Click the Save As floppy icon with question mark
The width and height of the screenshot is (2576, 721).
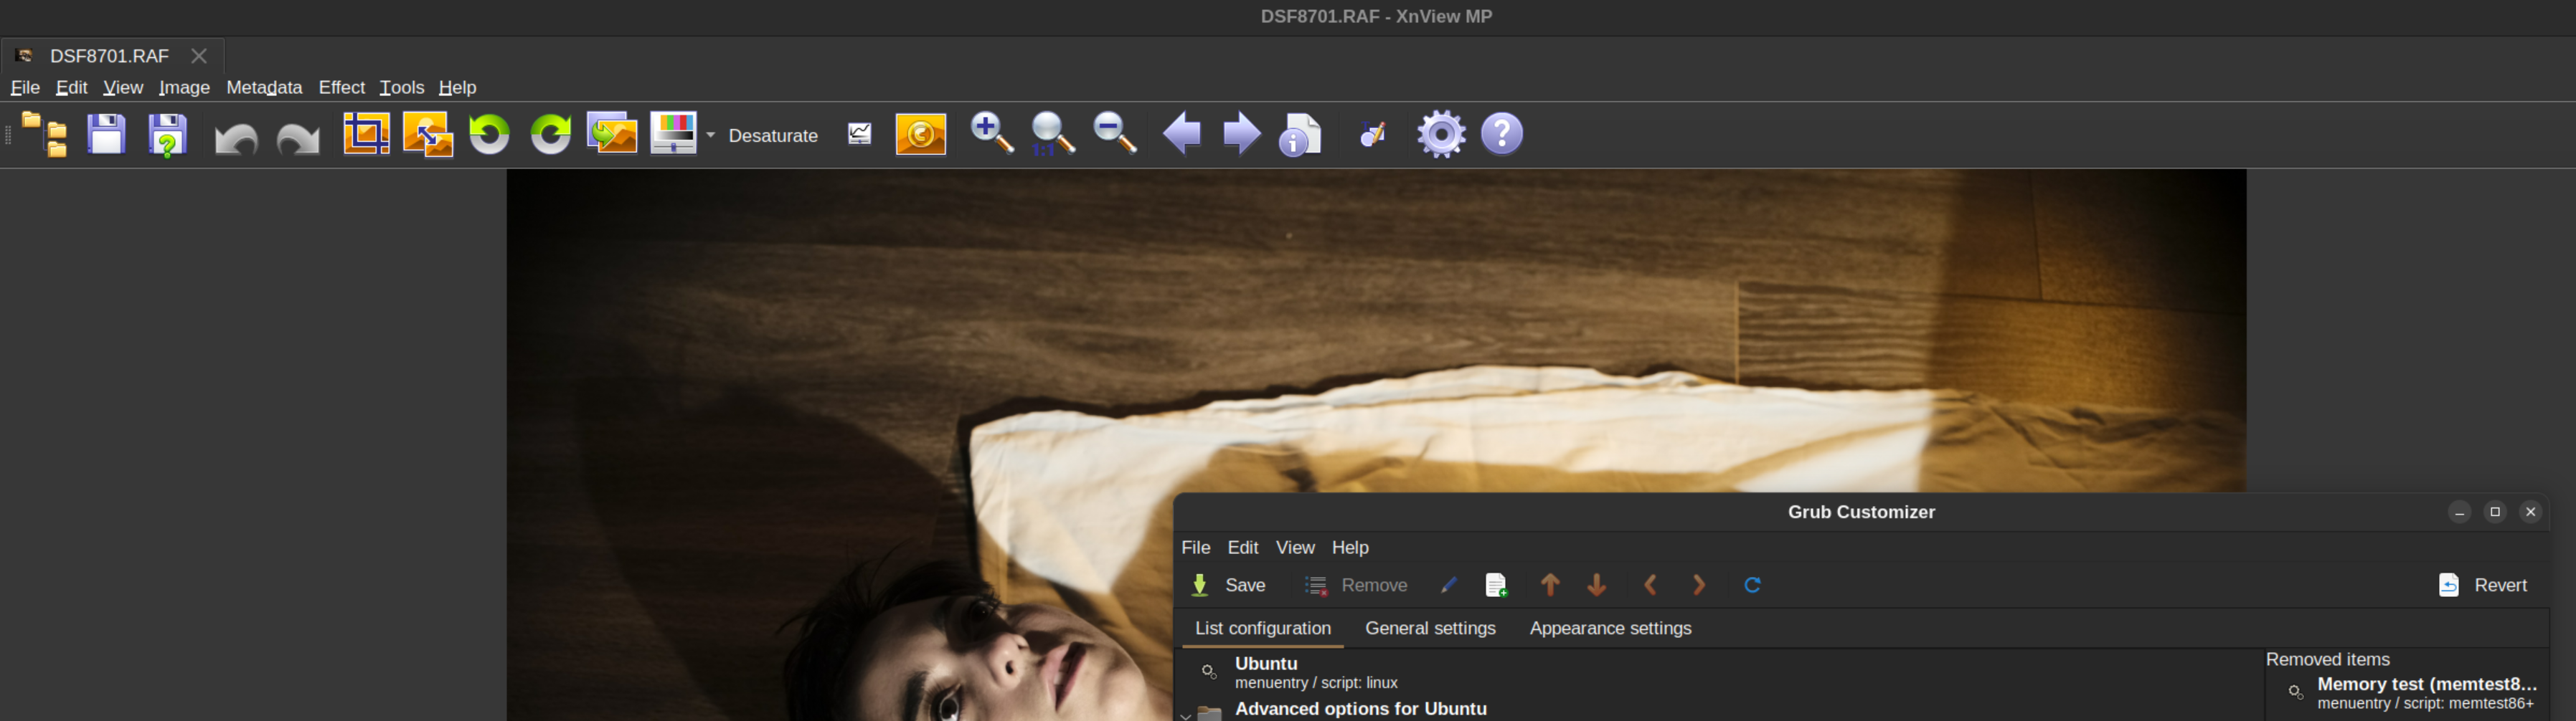168,134
